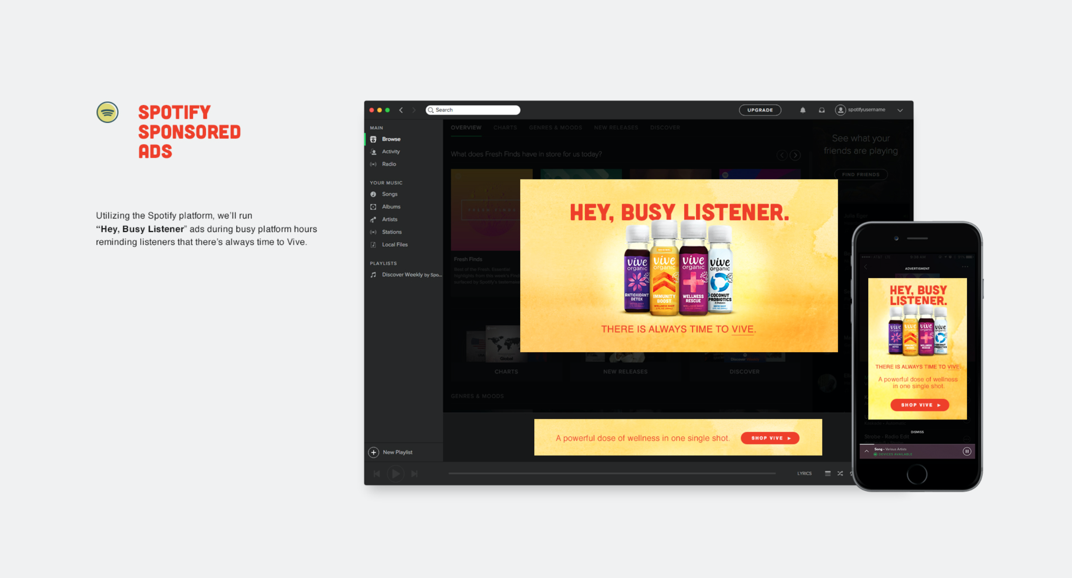This screenshot has width=1072, height=578.
Task: Click the Upgrade button
Action: click(760, 110)
